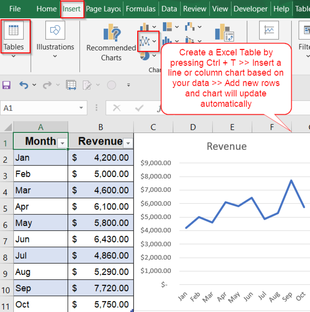
Task: Open the Developer tab
Action: coord(250,9)
